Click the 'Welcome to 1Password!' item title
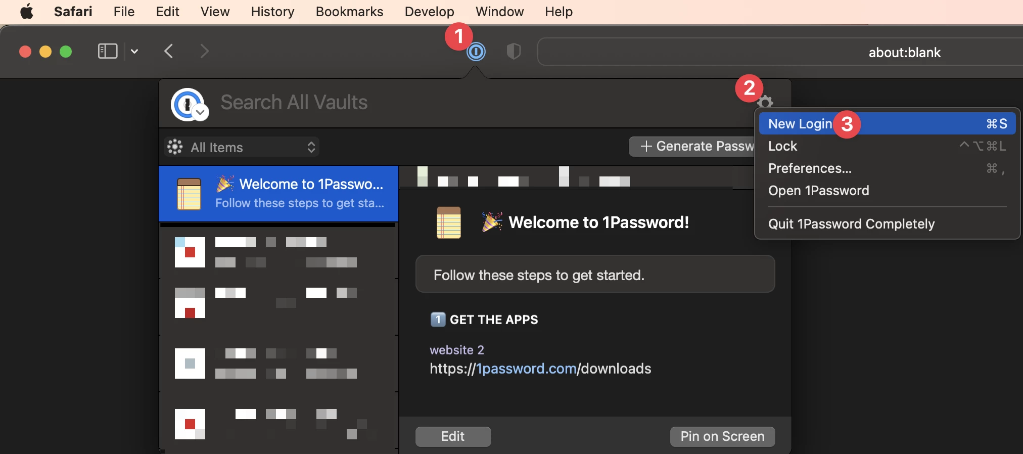This screenshot has height=454, width=1023. 598,222
